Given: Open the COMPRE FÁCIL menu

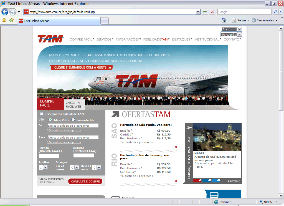Looking at the screenshot, I should [x=82, y=39].
